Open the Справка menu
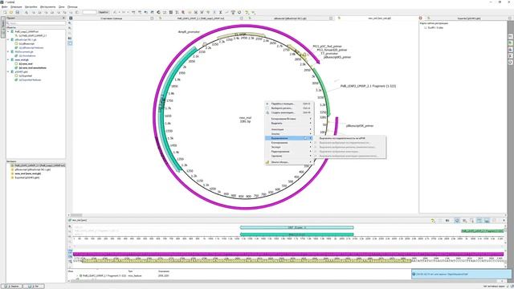This screenshot has height=289, width=514. (x=72, y=6)
